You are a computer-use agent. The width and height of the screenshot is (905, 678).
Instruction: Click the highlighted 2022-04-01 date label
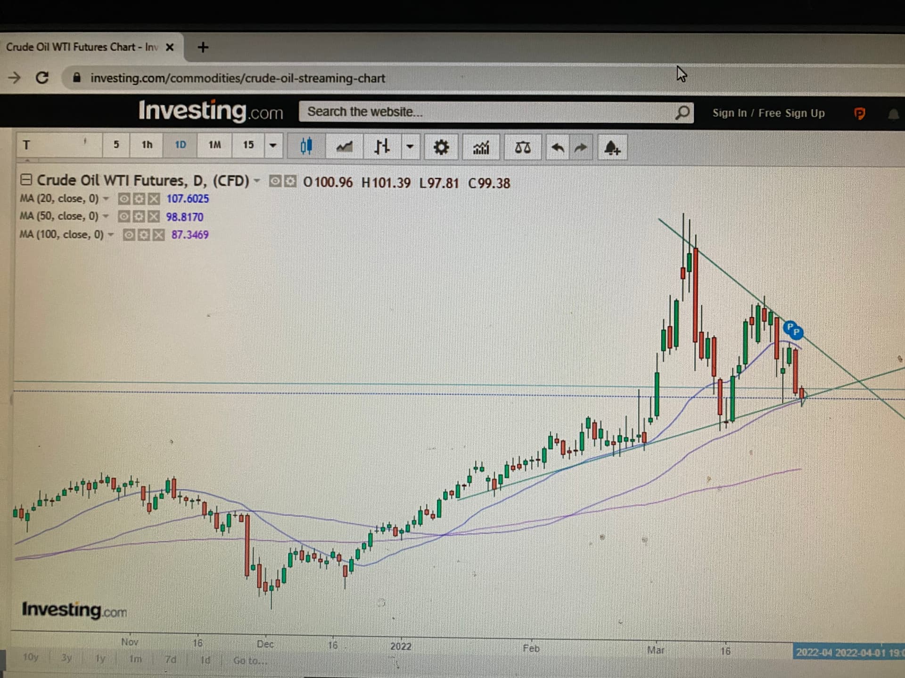[849, 653]
